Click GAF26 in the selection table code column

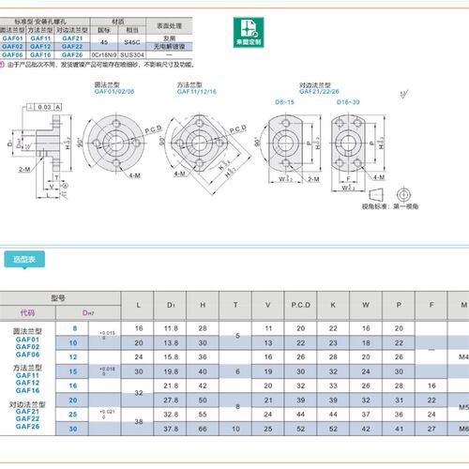(x=27, y=427)
